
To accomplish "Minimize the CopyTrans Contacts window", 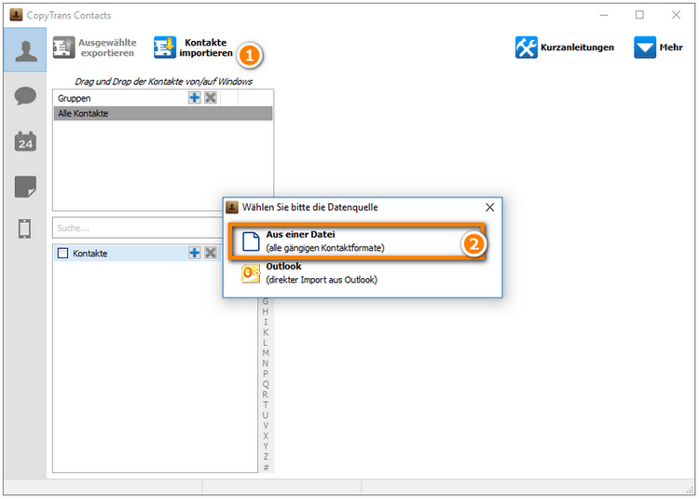I will pos(604,15).
